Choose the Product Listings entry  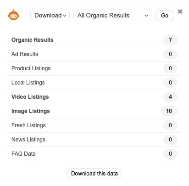click(94, 68)
